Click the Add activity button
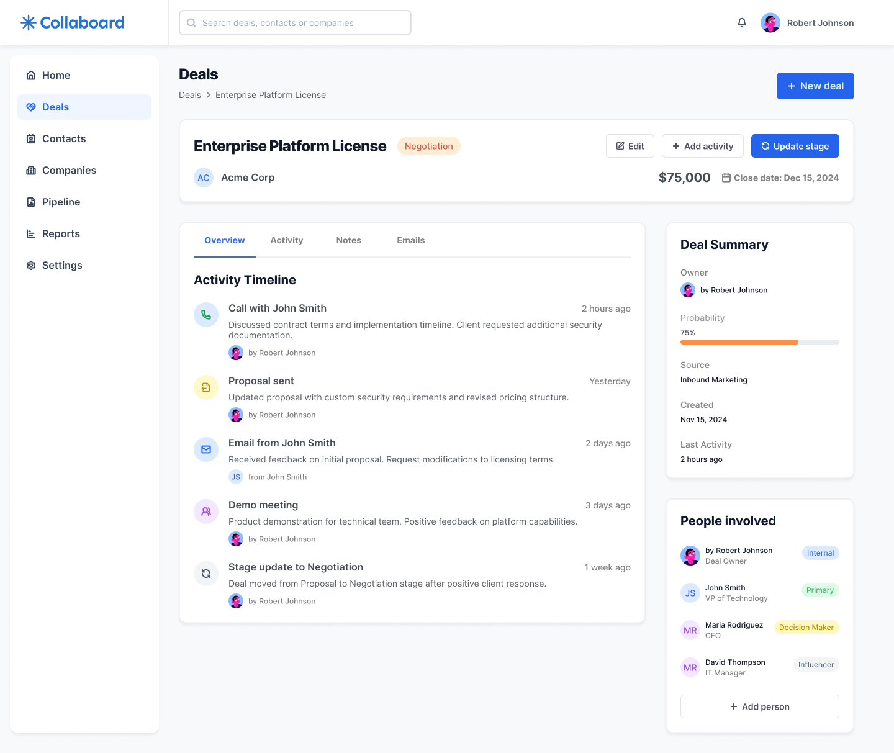Image resolution: width=894 pixels, height=753 pixels. pos(702,146)
